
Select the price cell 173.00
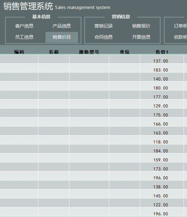point(162,167)
